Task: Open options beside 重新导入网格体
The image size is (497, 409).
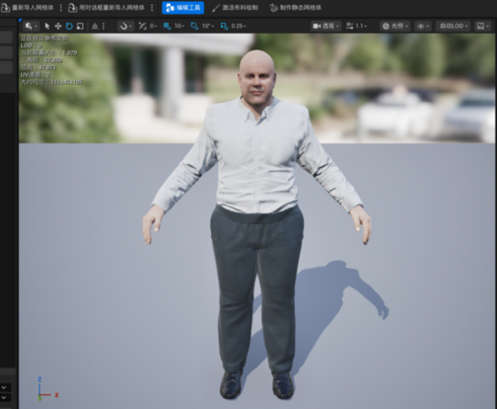Action: (61, 7)
